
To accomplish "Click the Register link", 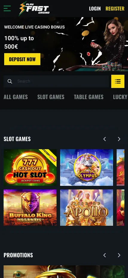I will 115,8.
